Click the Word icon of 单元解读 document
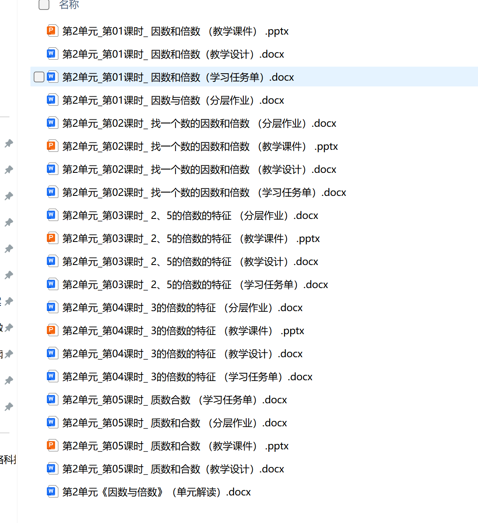Viewport: 478px width, 523px height. (x=51, y=491)
